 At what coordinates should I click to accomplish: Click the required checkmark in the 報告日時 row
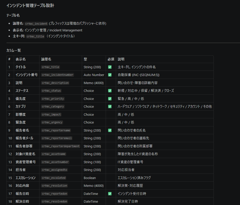click(110, 194)
